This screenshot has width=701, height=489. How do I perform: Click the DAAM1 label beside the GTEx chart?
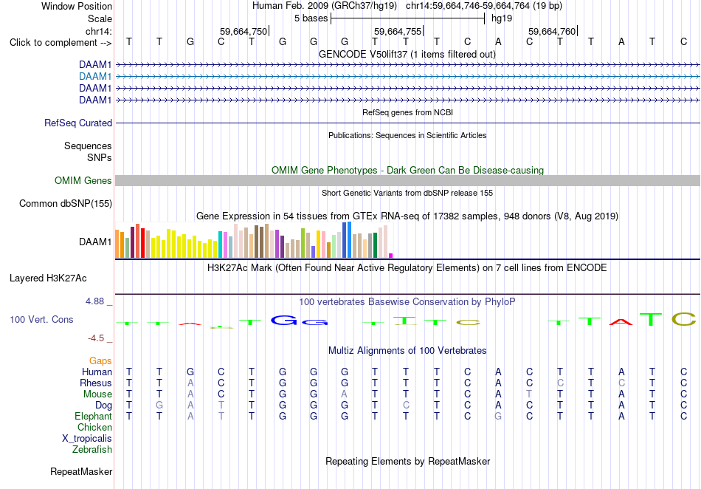95,242
